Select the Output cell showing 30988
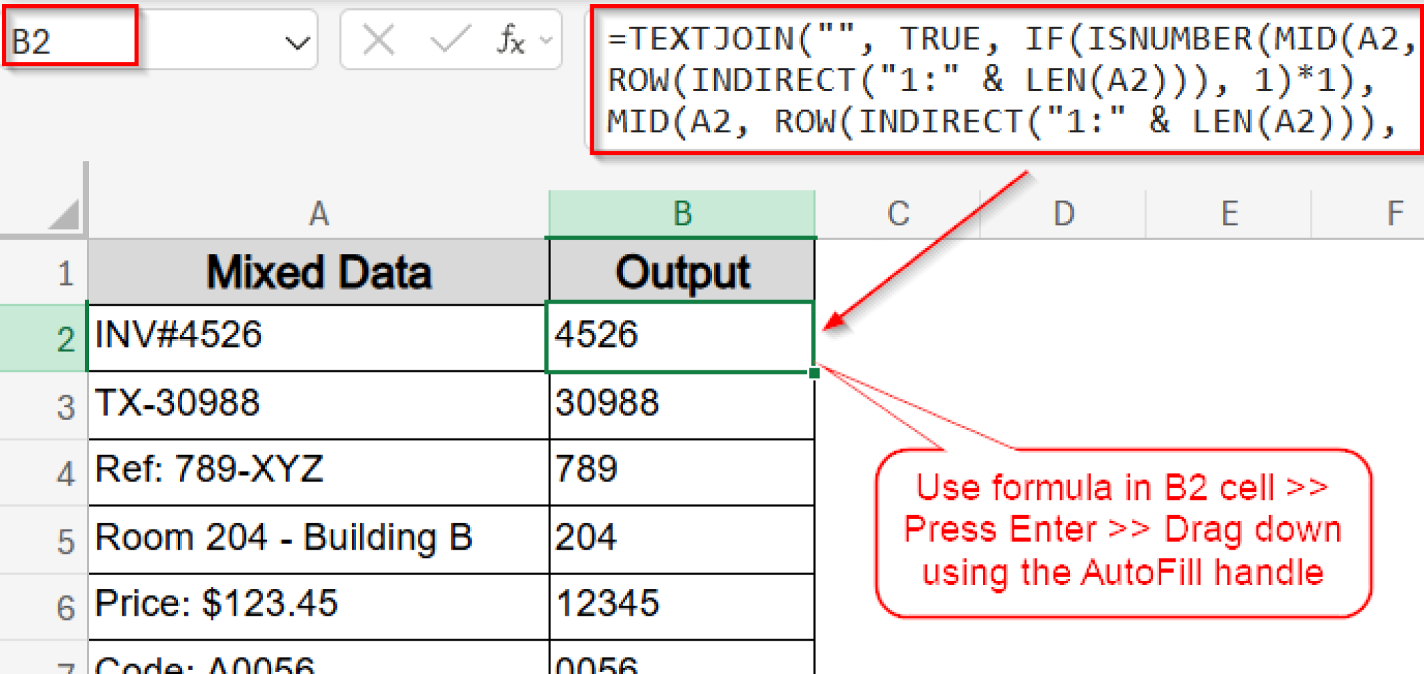This screenshot has width=1424, height=674. click(681, 403)
